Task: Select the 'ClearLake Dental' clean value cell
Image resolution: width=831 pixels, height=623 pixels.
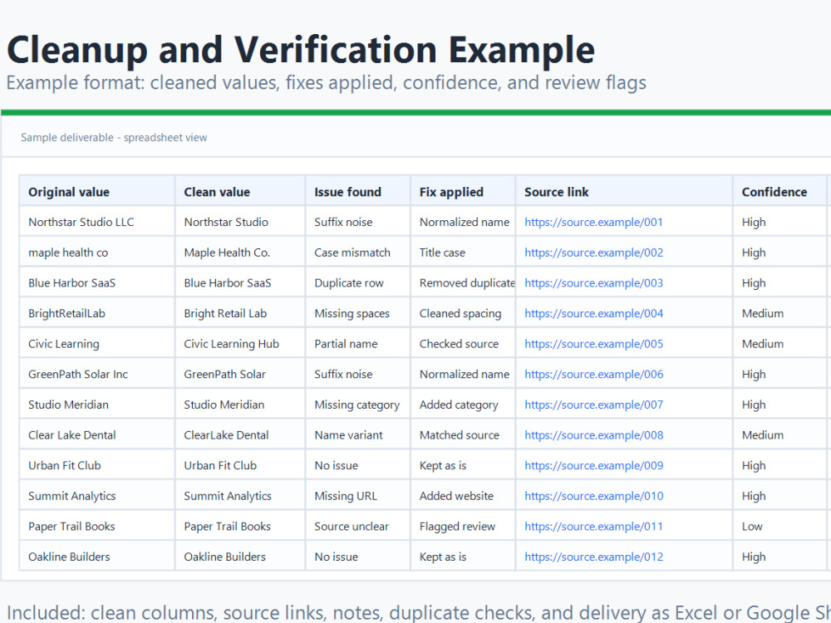Action: [240, 435]
